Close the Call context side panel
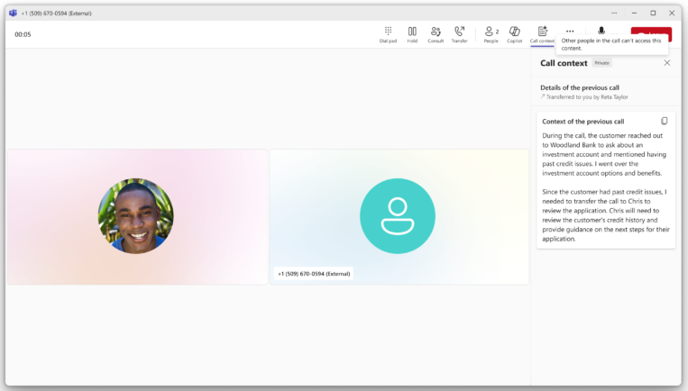This screenshot has width=688, height=391. click(667, 63)
